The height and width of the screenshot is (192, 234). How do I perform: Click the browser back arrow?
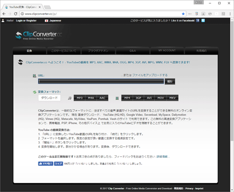click(x=4, y=14)
